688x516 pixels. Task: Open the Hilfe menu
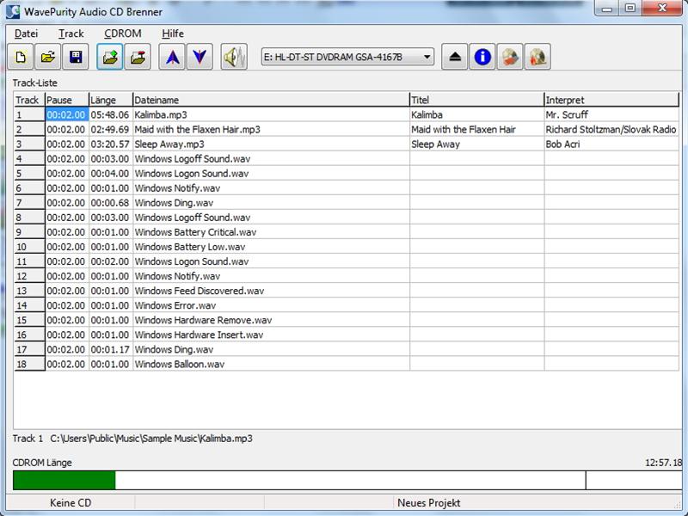pyautogui.click(x=173, y=34)
